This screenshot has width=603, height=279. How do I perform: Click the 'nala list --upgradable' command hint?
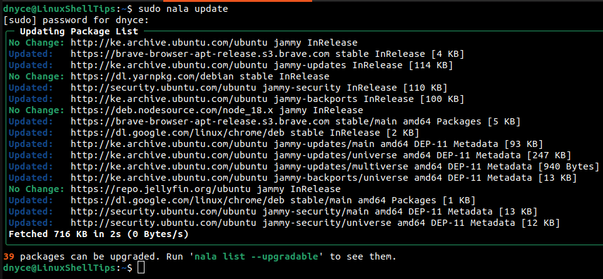(256, 256)
